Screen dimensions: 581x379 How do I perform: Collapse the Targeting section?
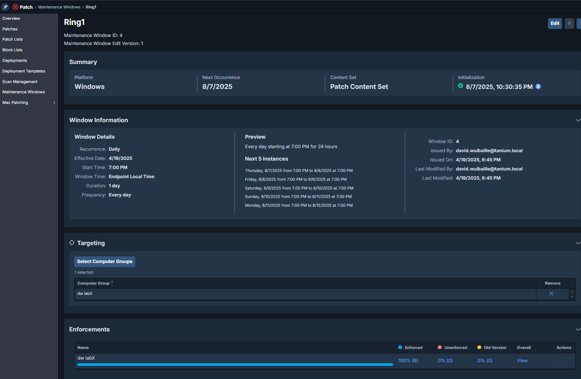coord(578,243)
